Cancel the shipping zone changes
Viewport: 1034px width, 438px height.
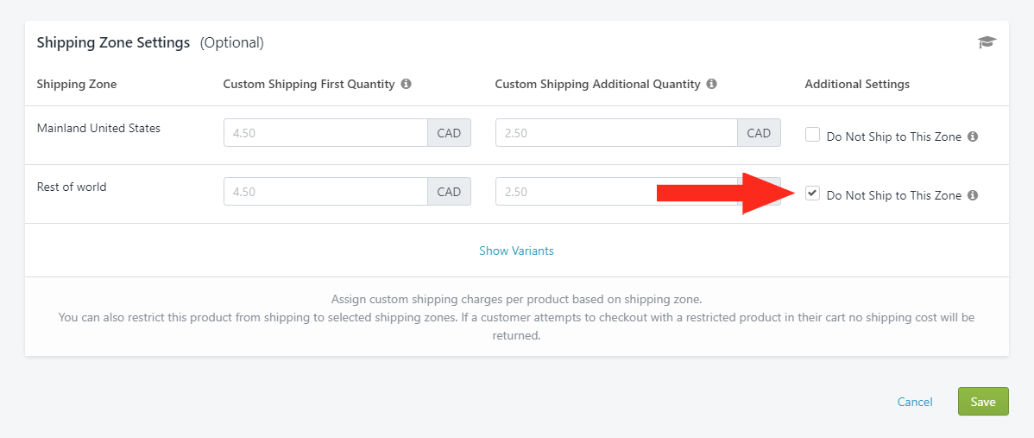915,403
